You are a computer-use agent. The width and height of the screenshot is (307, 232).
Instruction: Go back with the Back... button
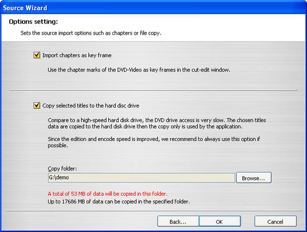[178, 221]
